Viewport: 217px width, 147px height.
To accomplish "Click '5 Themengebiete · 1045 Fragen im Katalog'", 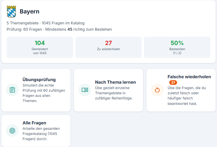I will [x=45, y=23].
